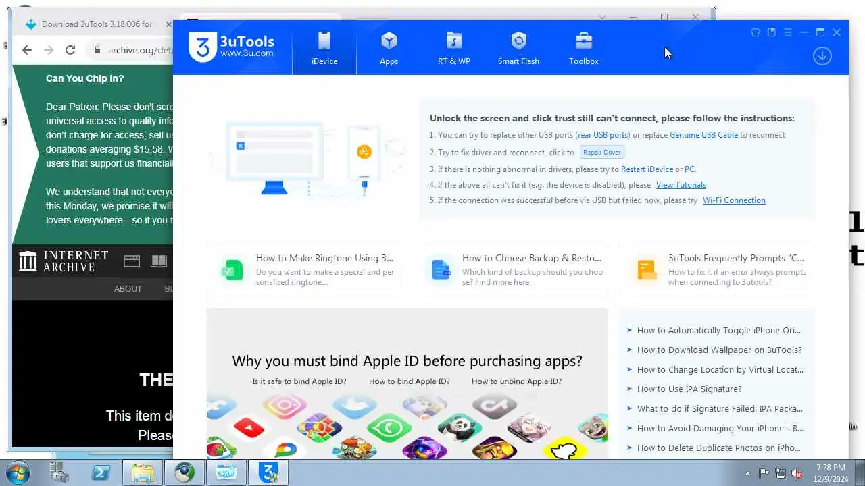Screen dimensions: 865x486
Task: Click the Repair Driver button
Action: click(601, 153)
